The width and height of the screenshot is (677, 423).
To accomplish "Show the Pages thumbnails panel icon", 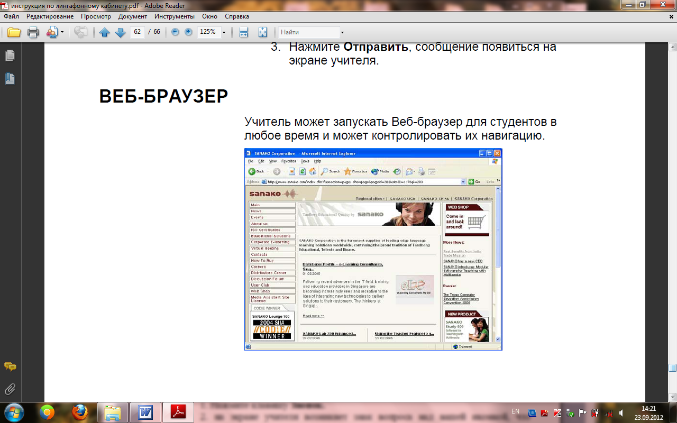I will (x=10, y=56).
